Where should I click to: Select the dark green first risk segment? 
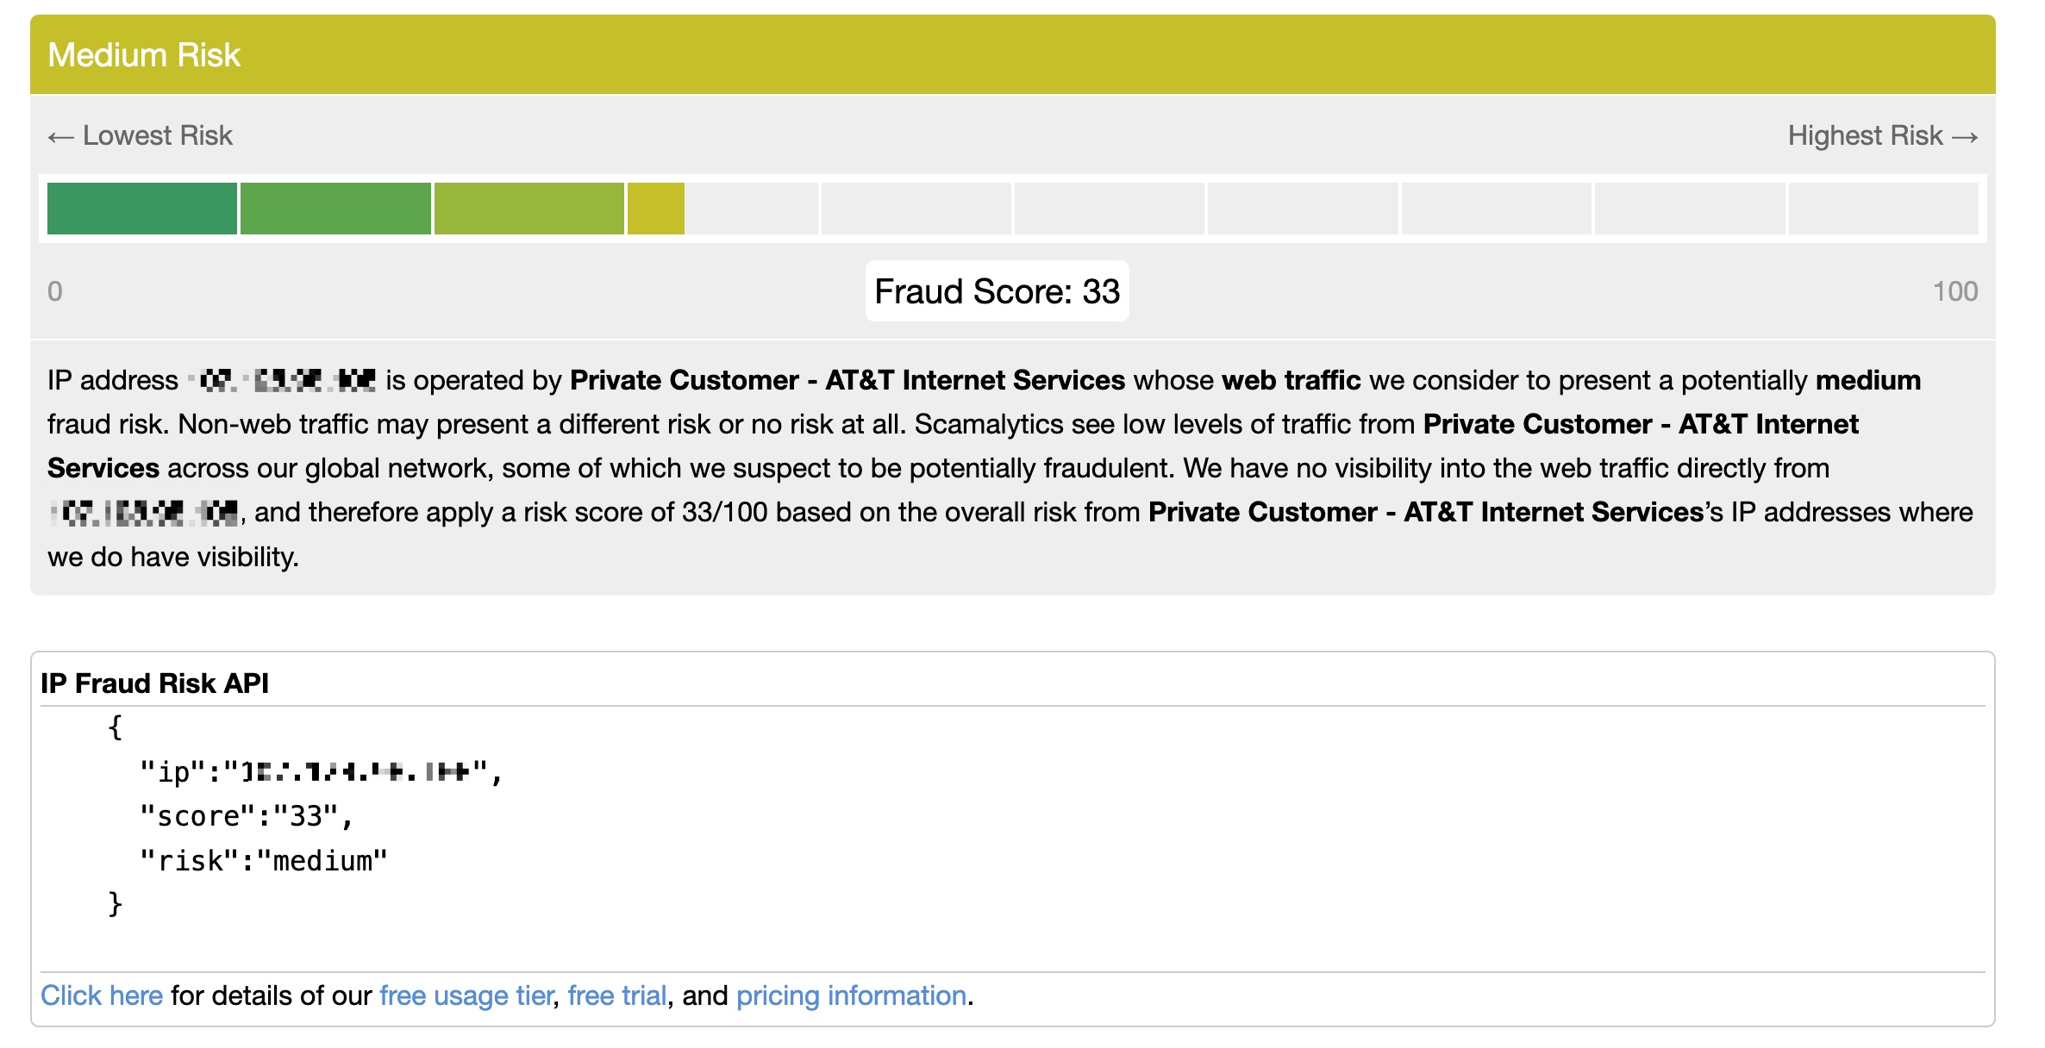point(141,209)
